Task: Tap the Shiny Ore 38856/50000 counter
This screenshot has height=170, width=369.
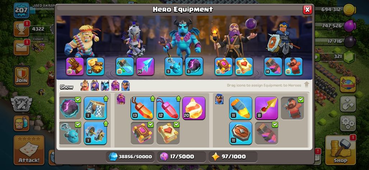Action: 130,157
